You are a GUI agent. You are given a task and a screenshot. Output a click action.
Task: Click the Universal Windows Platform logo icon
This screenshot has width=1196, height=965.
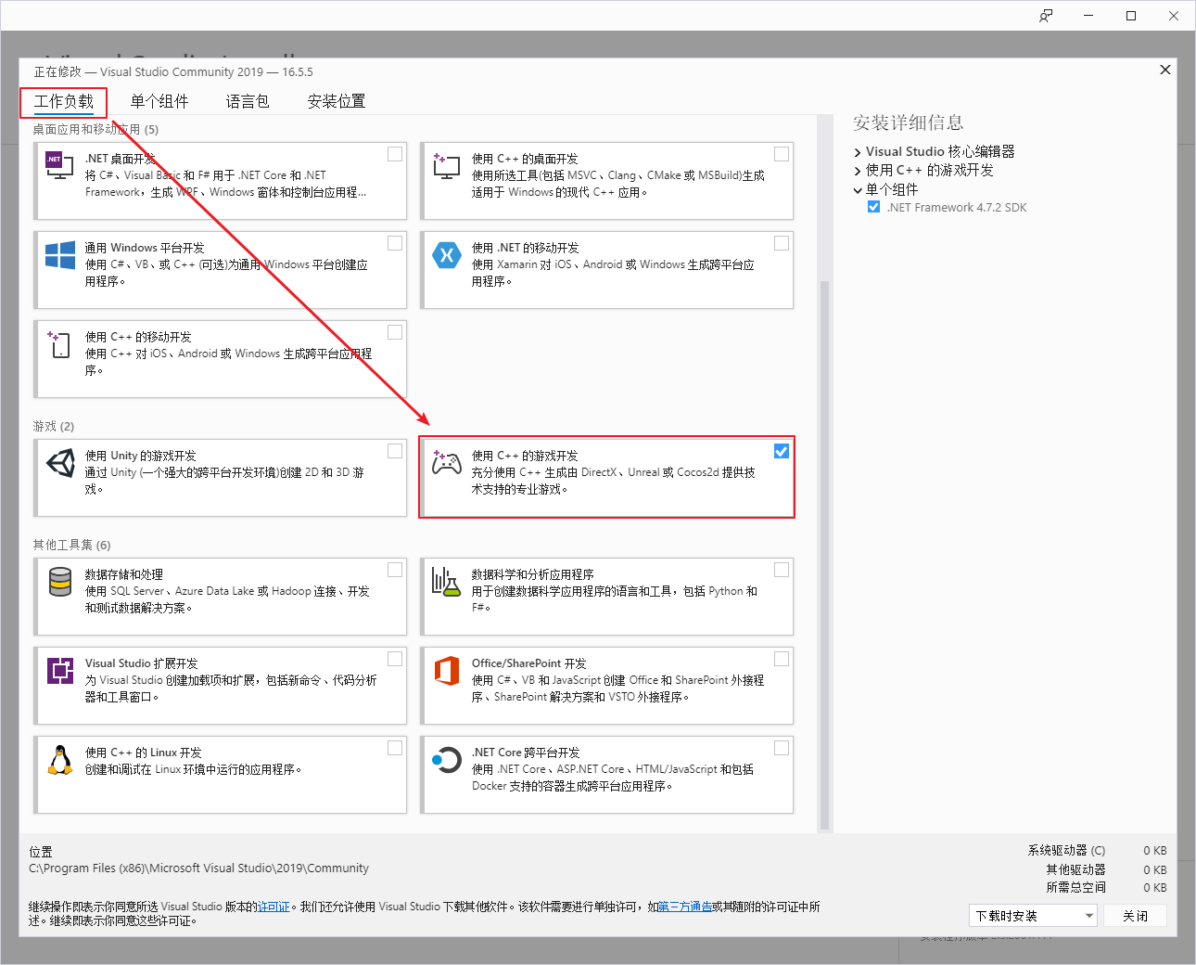(60, 254)
